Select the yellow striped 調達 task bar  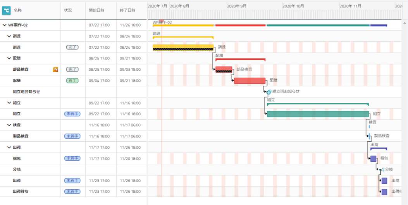click(x=183, y=47)
